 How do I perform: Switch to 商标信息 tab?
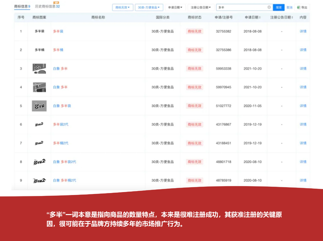tap(22, 6)
